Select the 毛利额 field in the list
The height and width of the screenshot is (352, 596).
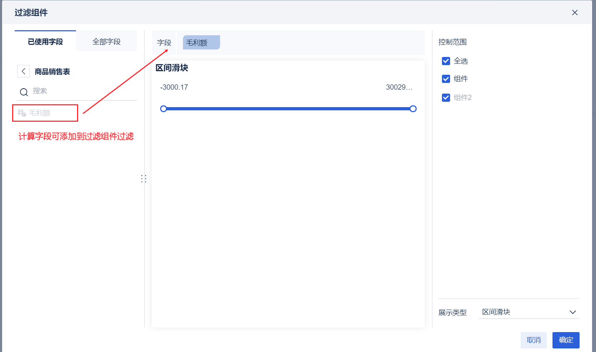pos(40,113)
